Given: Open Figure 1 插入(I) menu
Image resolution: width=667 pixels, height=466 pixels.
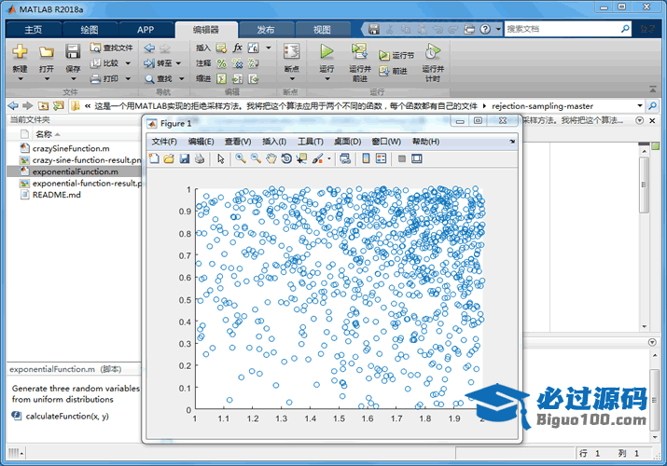Looking at the screenshot, I should point(274,142).
